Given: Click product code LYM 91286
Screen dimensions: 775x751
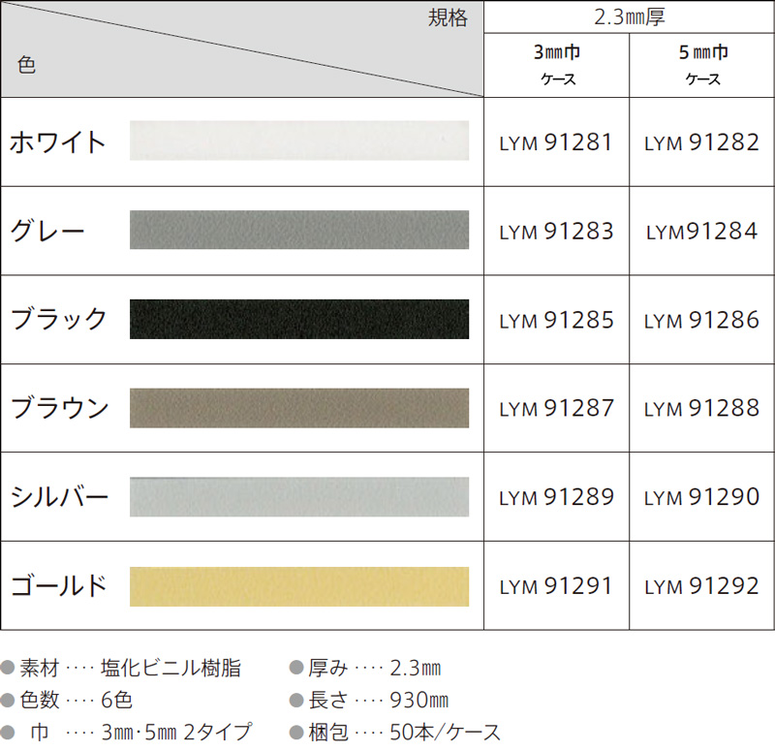Looking at the screenshot, I should 701,321.
